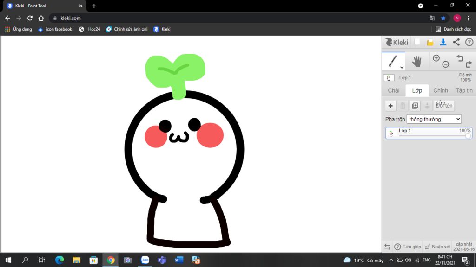
Task: Add a new layer
Action: click(x=390, y=106)
